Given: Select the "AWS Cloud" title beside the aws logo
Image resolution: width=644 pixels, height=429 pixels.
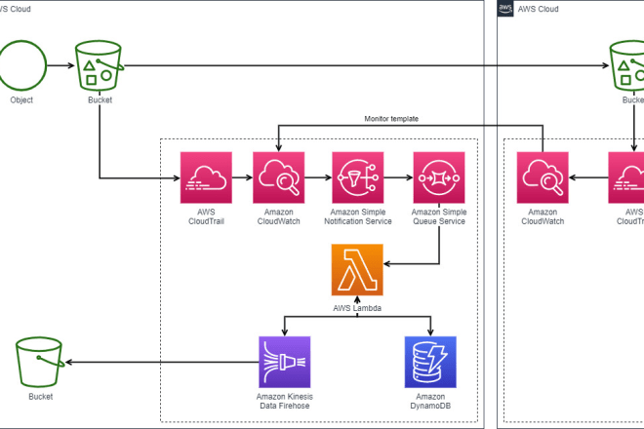Looking at the screenshot, I should click(538, 9).
